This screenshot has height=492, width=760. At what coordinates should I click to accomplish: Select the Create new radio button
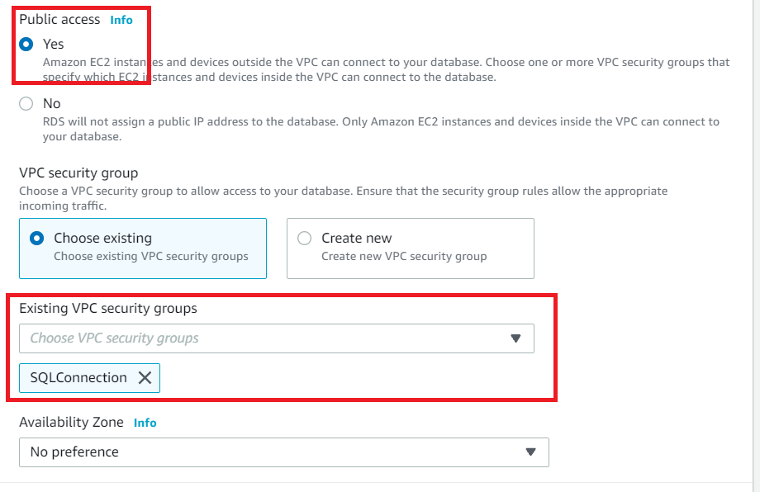pyautogui.click(x=304, y=239)
